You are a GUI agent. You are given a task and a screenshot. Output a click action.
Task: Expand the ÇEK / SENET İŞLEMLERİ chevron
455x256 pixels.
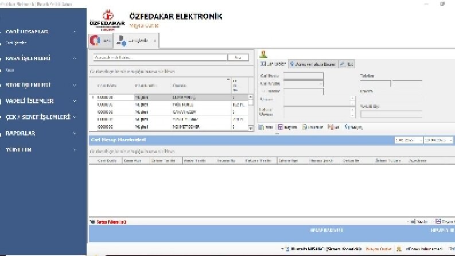pyautogui.click(x=75, y=117)
